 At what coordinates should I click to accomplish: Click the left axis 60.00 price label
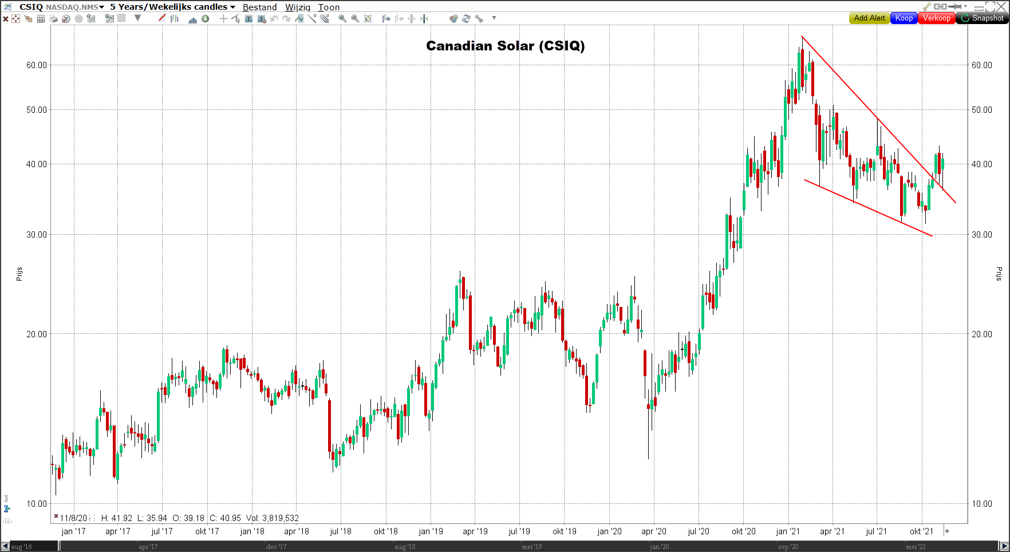pyautogui.click(x=37, y=65)
